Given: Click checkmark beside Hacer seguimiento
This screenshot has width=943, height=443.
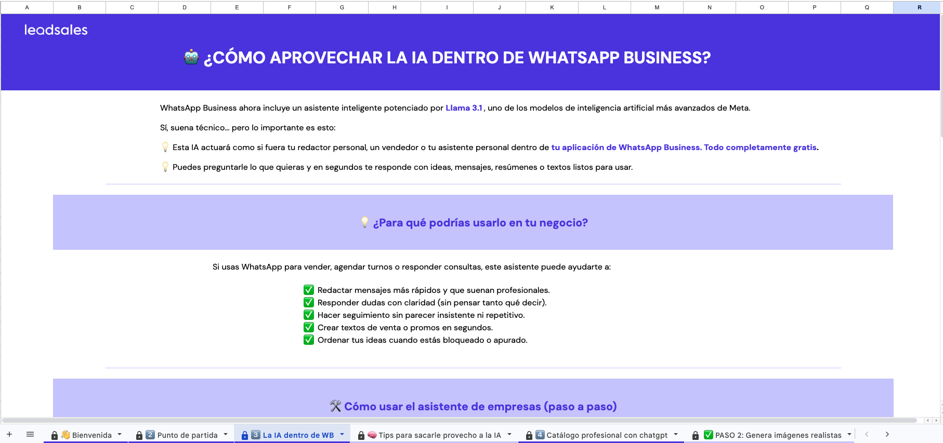Looking at the screenshot, I should (x=309, y=315).
